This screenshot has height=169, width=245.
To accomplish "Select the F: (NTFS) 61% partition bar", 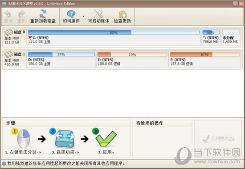I will point(204,54).
